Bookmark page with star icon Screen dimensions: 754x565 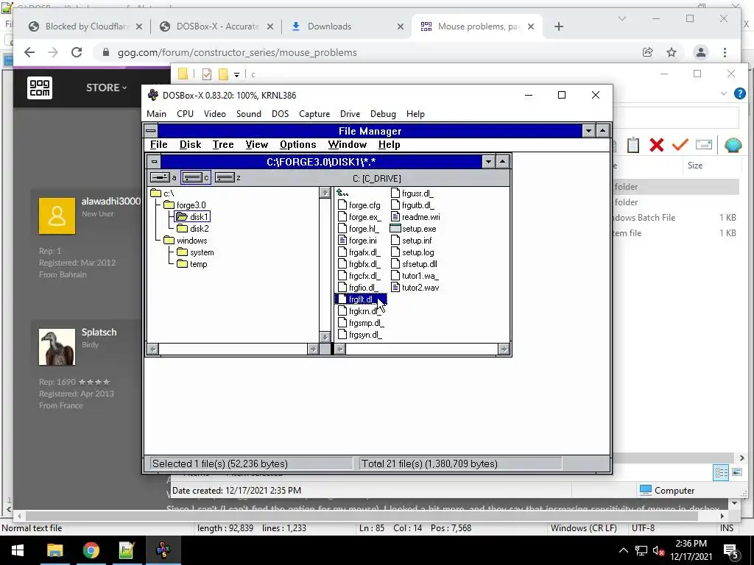pos(672,52)
